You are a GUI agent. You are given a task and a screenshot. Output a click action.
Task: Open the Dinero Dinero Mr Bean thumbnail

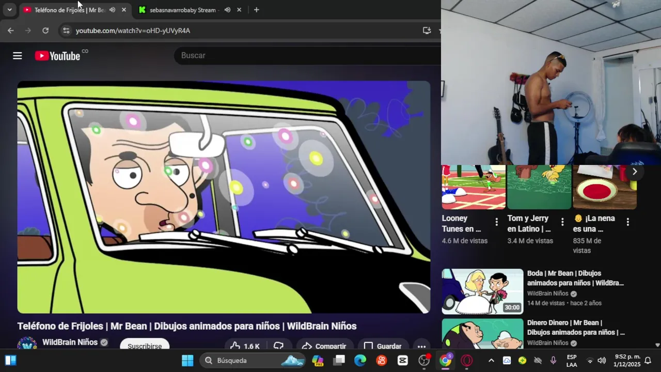(x=482, y=334)
